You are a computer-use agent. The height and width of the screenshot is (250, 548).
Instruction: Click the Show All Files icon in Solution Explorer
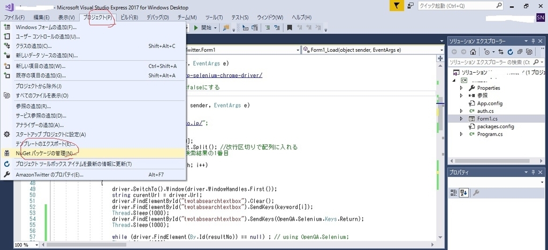point(529,52)
